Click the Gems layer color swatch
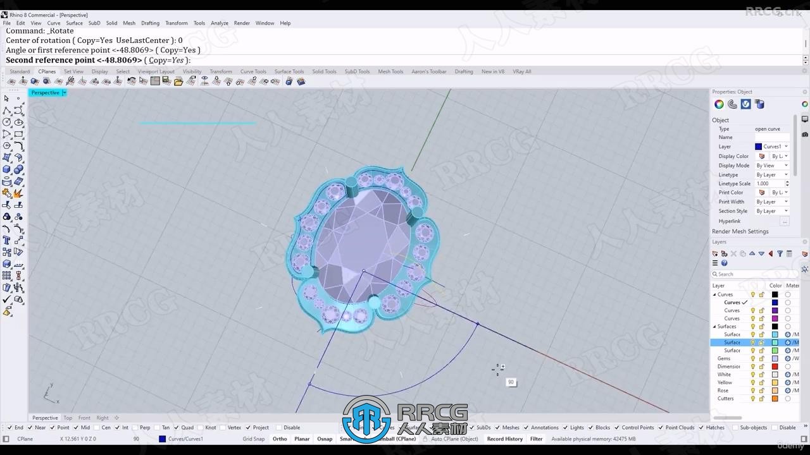The height and width of the screenshot is (455, 810). 775,358
